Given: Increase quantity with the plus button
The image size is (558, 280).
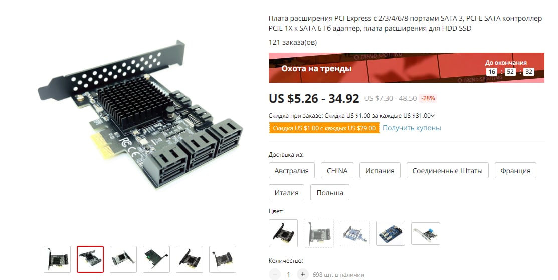Looking at the screenshot, I should (x=302, y=274).
